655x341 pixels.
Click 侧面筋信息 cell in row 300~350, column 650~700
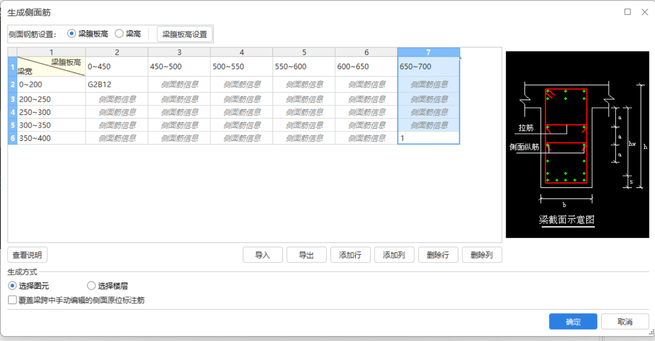point(429,125)
